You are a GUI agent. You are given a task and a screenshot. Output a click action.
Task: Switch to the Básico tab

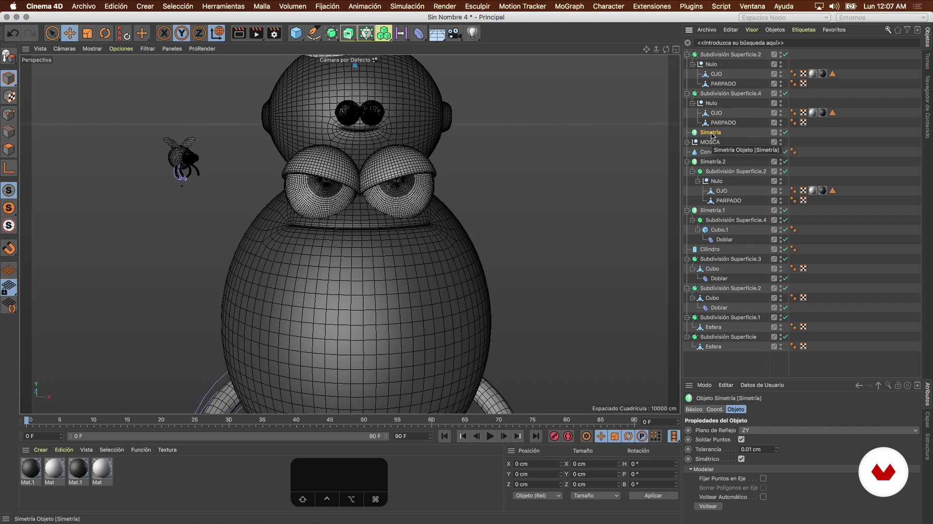pos(694,409)
